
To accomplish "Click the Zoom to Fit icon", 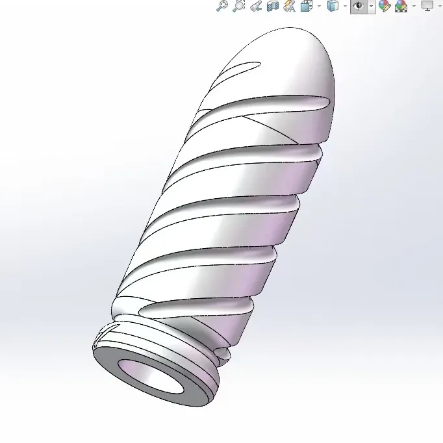I will 222,6.
